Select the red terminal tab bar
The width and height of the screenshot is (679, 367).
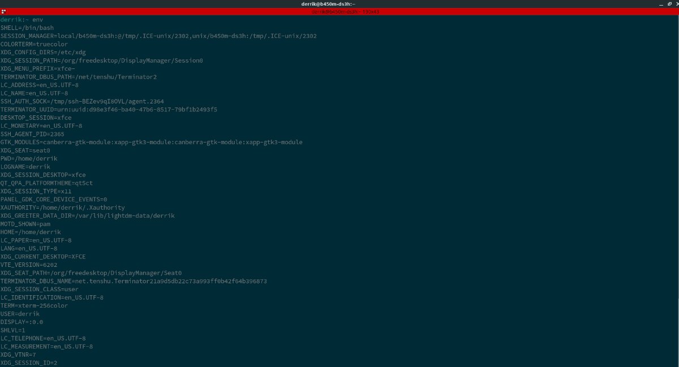point(339,11)
